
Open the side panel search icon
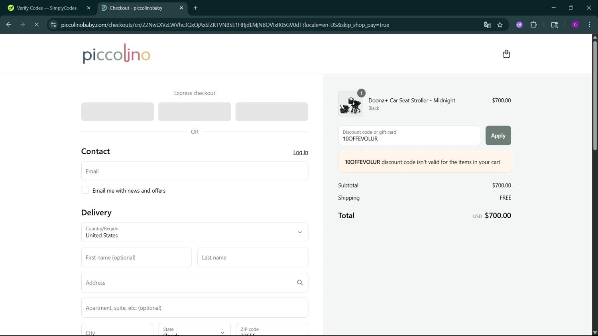pyautogui.click(x=554, y=25)
